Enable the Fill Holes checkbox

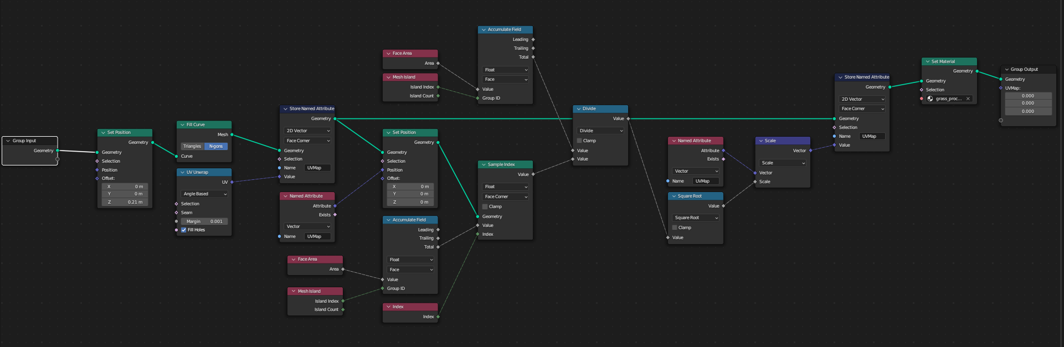[x=184, y=230]
